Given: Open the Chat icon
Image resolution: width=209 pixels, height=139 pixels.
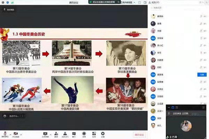Looking at the screenshot, I should [74, 133].
